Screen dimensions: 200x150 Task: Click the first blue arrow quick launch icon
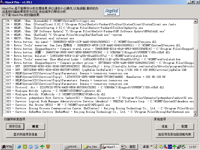coord(30,147)
